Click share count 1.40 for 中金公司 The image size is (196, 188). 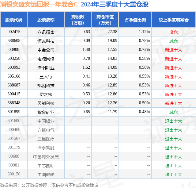[x=86, y=50]
